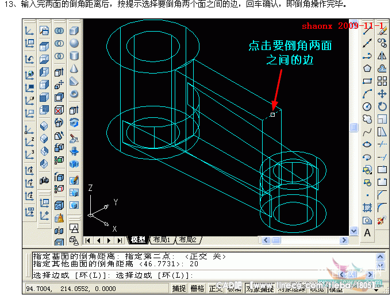Select the Fillet modify tool

[382, 207]
